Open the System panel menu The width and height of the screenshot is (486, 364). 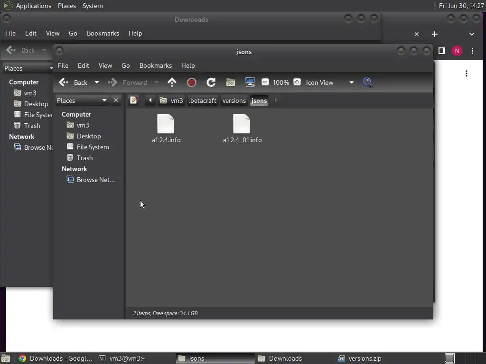coord(93,6)
